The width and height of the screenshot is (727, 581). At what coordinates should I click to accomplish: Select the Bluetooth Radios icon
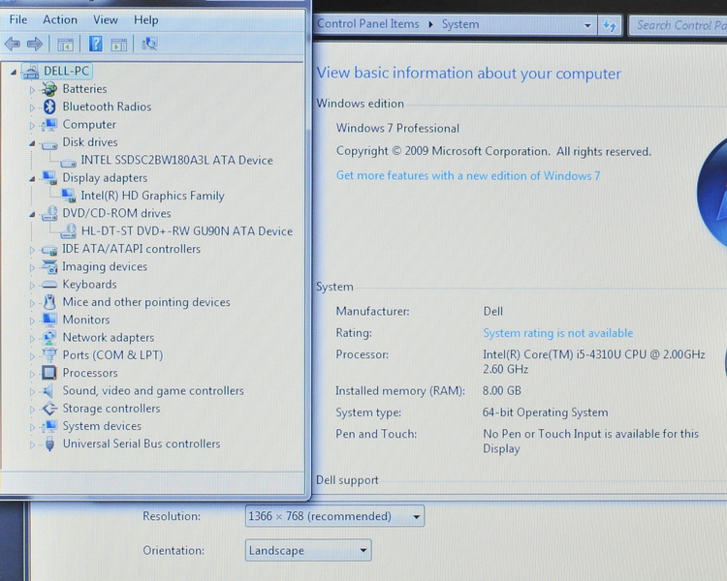pos(49,107)
